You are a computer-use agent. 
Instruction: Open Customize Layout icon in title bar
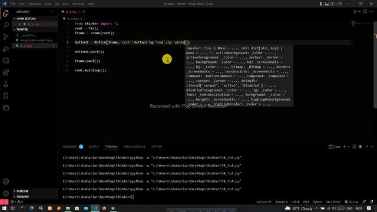tap(340, 4)
